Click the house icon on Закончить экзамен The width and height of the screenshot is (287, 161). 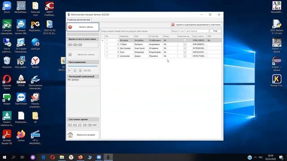tap(70, 135)
